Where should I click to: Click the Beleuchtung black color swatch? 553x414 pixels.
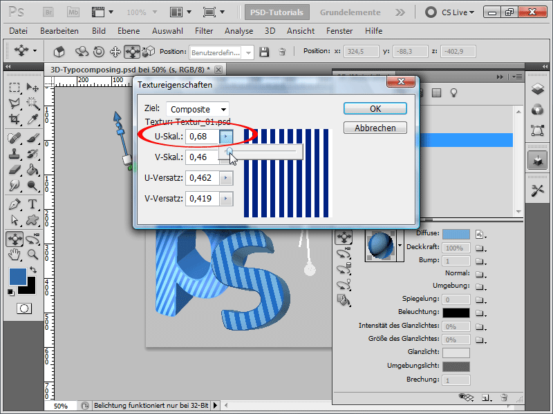click(456, 313)
